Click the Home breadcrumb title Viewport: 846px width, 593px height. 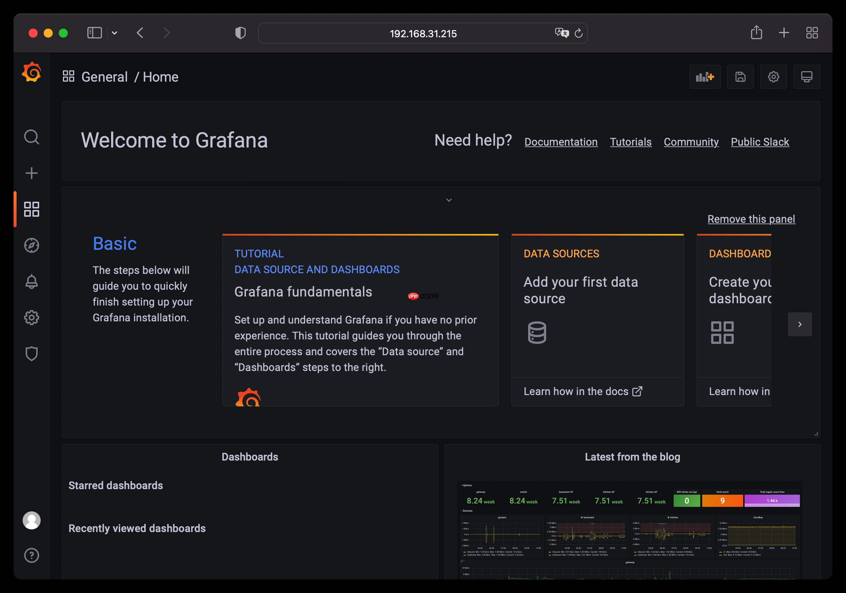[160, 77]
